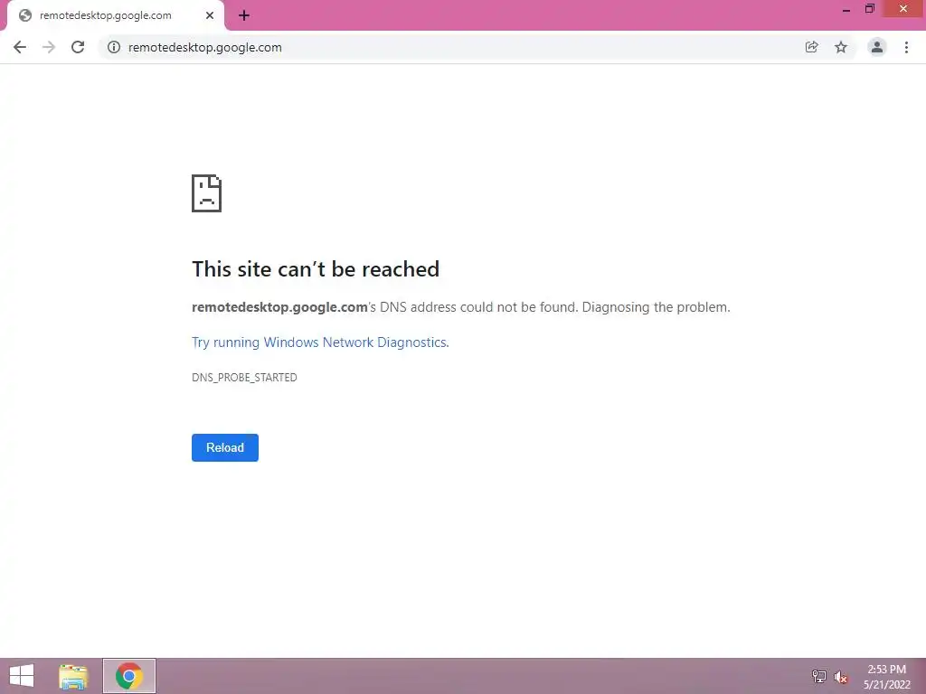View site information icon in address bar

point(114,47)
